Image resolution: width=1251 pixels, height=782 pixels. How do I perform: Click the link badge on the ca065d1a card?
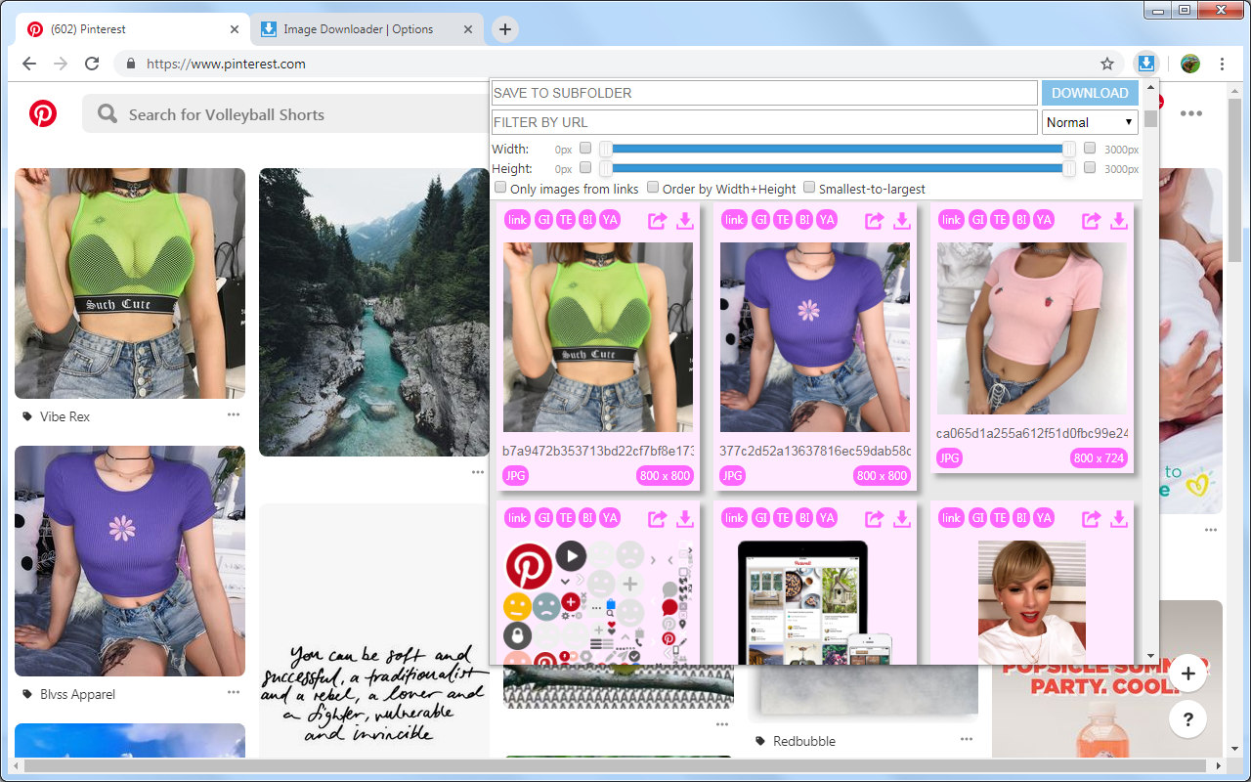952,220
